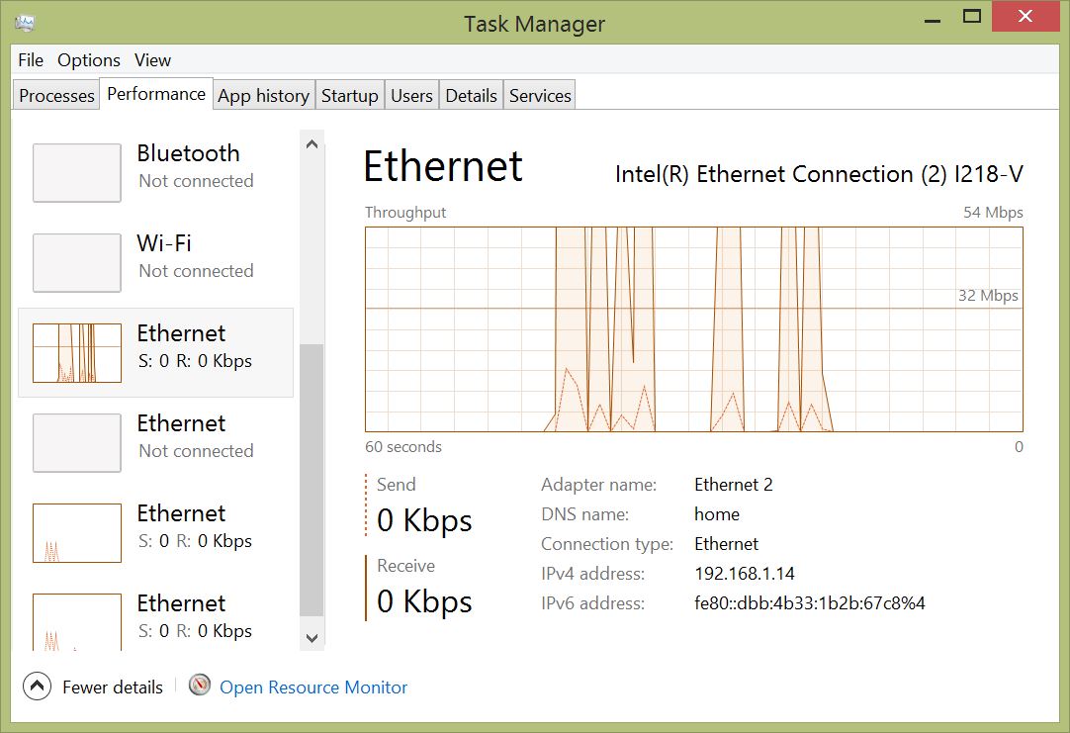
Task: Switch to the App history tab
Action: (263, 96)
